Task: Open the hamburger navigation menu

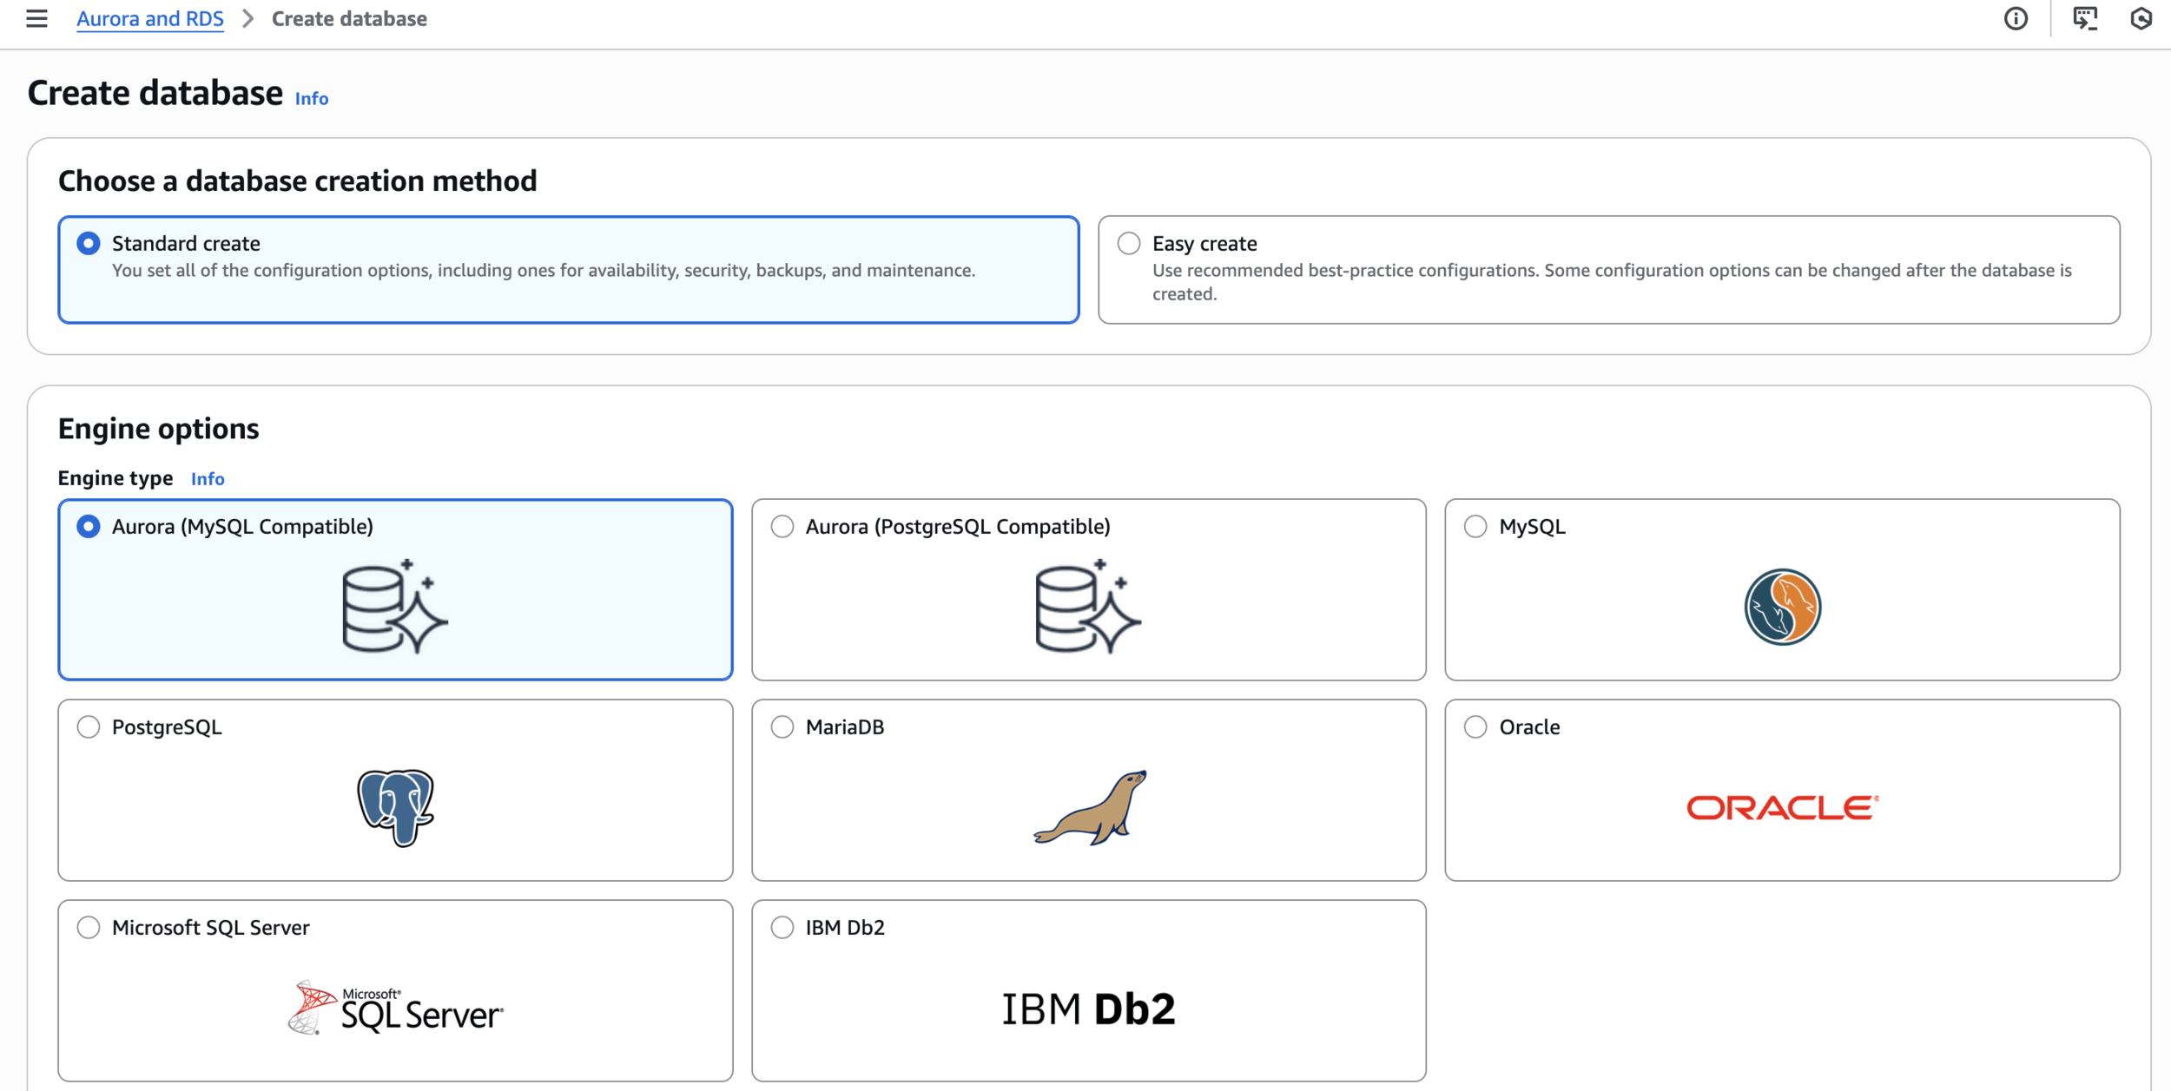Action: pyautogui.click(x=36, y=18)
